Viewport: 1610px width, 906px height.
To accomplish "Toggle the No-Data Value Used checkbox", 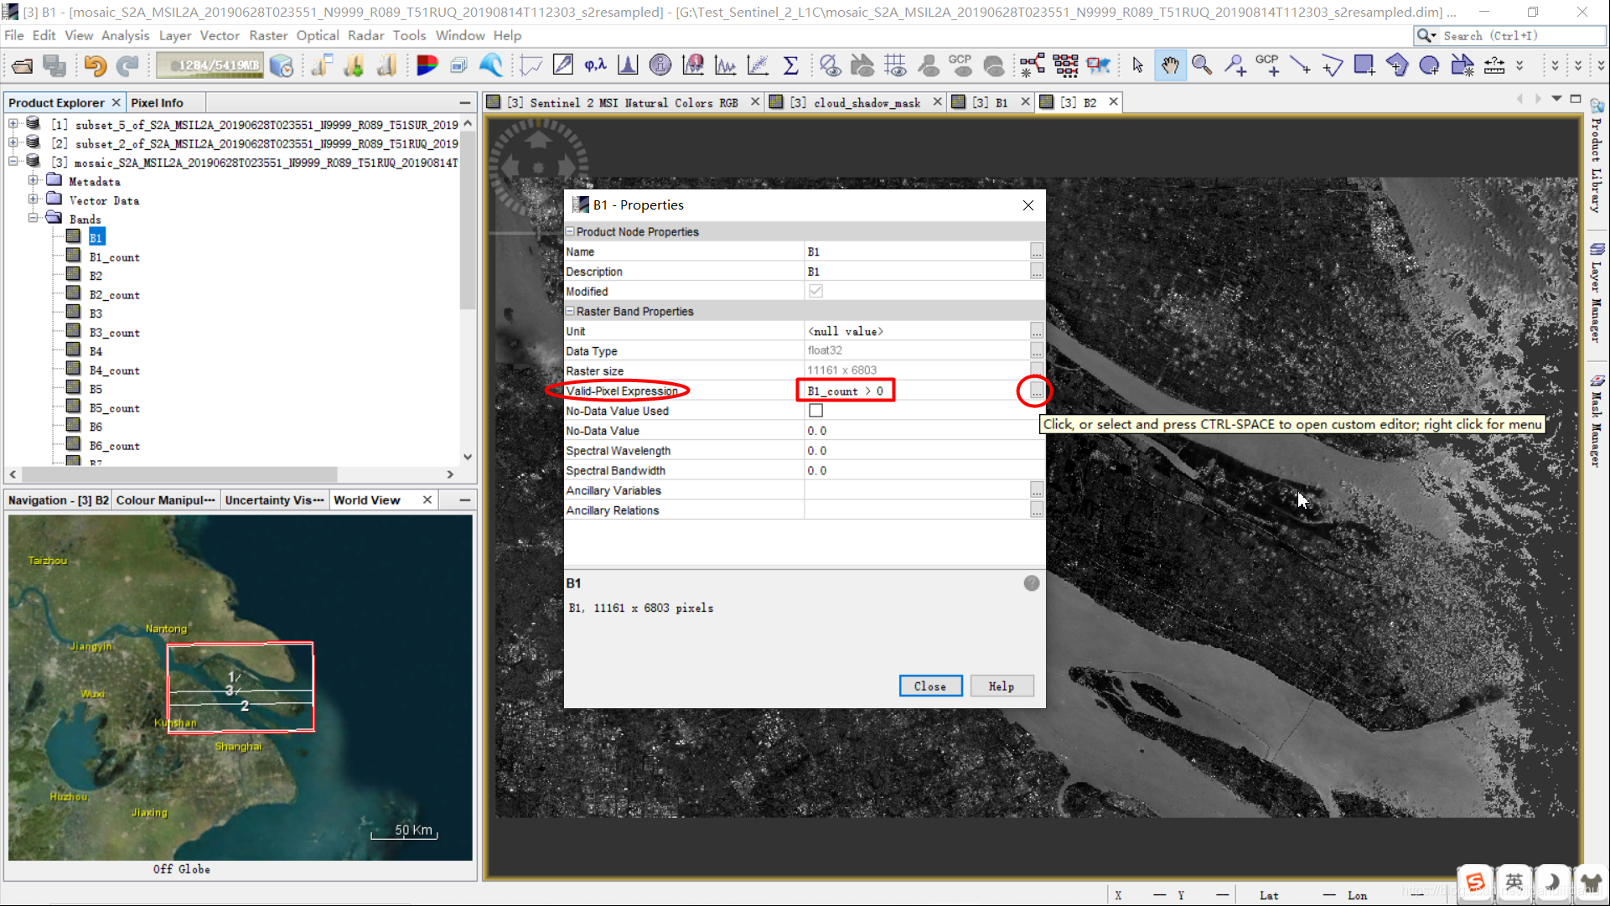I will (x=816, y=411).
